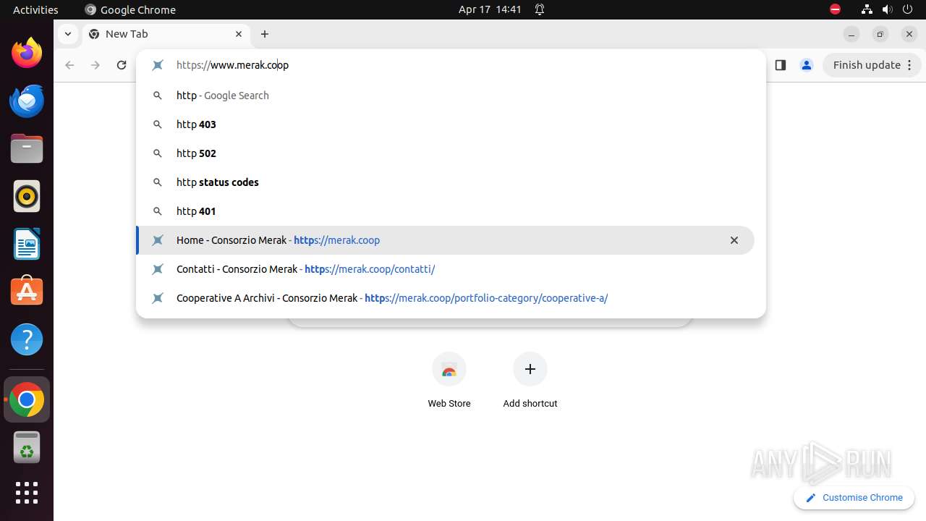Select 'http - Google Search' suggestion
Image resolution: width=926 pixels, height=521 pixels.
(445, 96)
